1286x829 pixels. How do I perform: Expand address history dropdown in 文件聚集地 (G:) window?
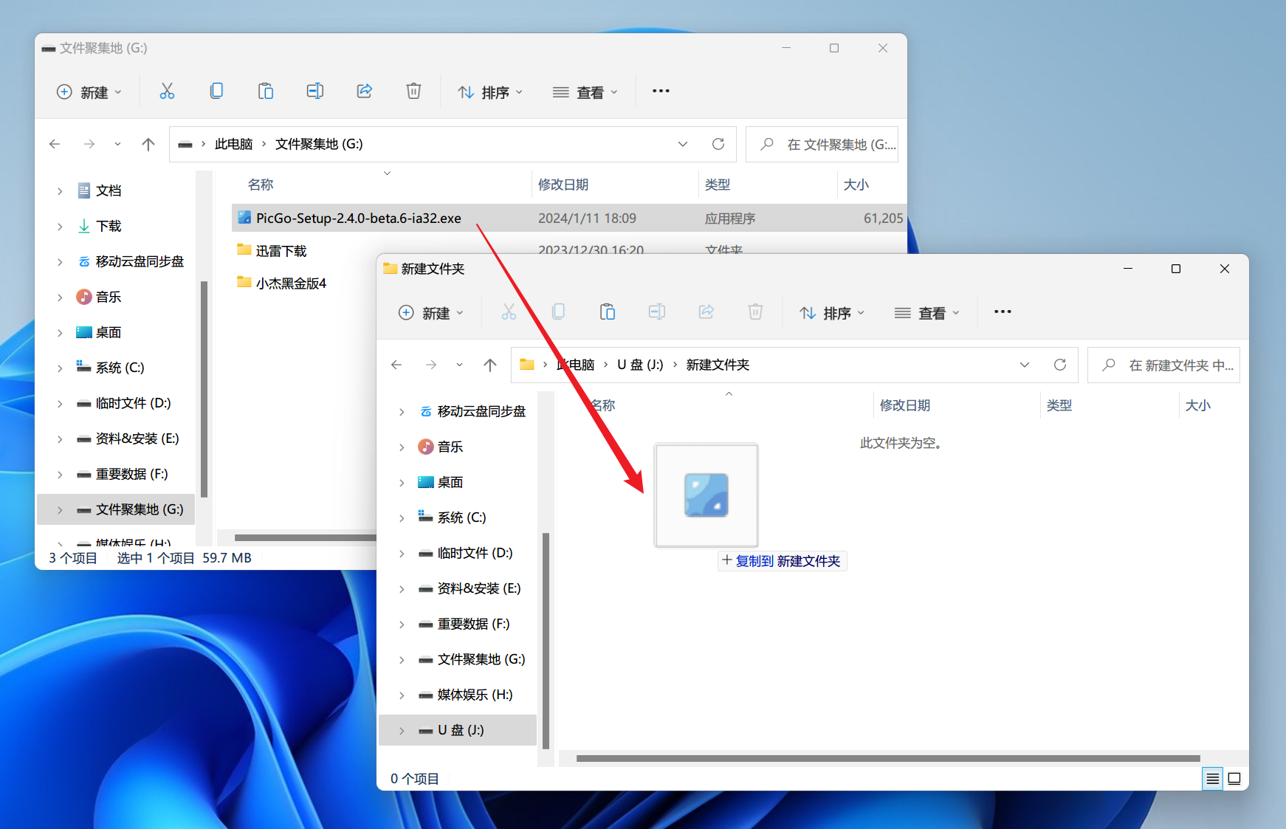(683, 144)
